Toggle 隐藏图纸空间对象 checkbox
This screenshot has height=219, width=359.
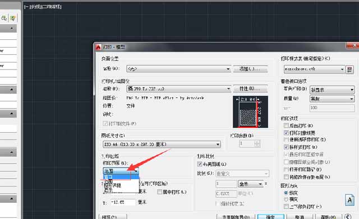tap(286, 162)
